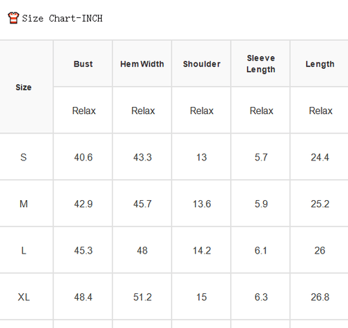Viewport: 348px width, 328px height.
Task: Click the t-shirt icon beside Size Chart
Action: pos(13,18)
